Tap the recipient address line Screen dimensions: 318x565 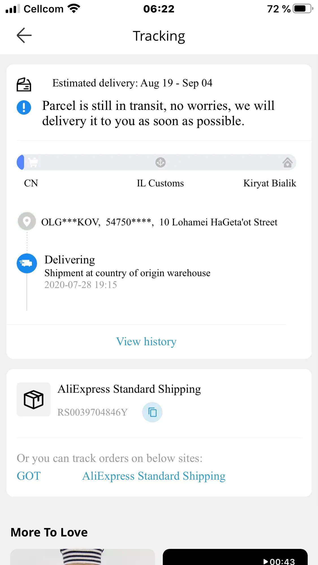pyautogui.click(x=159, y=222)
